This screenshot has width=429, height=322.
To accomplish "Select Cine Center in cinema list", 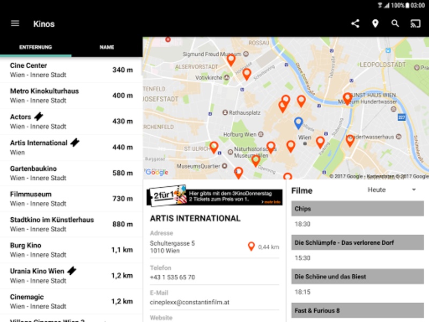I will tap(71, 70).
